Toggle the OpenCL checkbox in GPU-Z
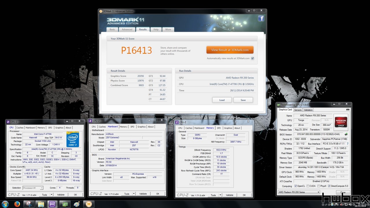370x208 pixels. [295, 186]
